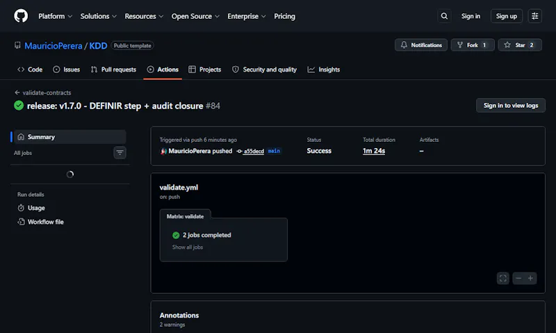Open the search magnifier icon

444,16
